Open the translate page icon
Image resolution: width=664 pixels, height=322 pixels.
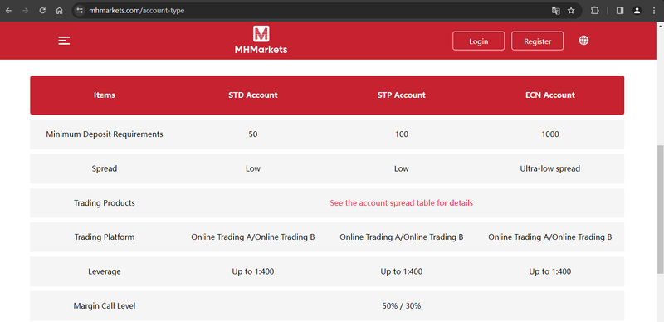pyautogui.click(x=555, y=11)
